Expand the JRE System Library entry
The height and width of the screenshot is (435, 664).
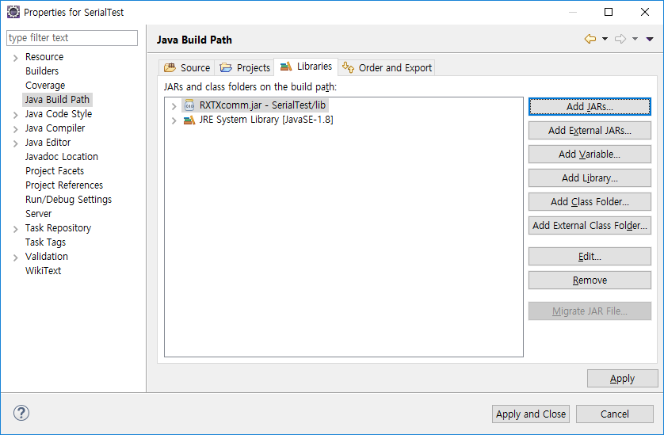point(174,120)
